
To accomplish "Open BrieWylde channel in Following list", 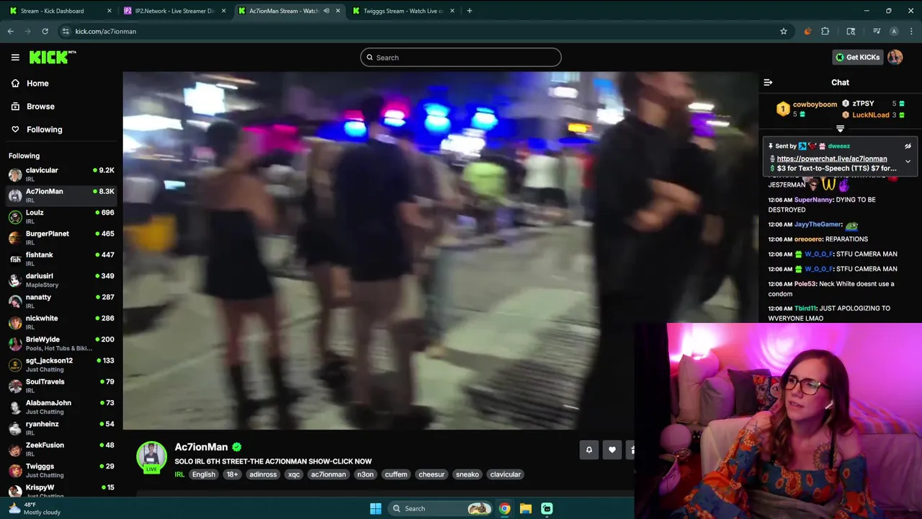I will tap(61, 343).
